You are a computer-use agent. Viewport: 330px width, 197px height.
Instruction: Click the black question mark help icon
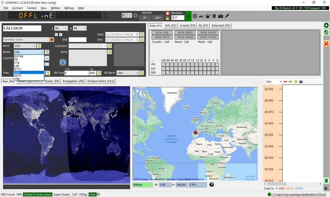tap(212, 185)
